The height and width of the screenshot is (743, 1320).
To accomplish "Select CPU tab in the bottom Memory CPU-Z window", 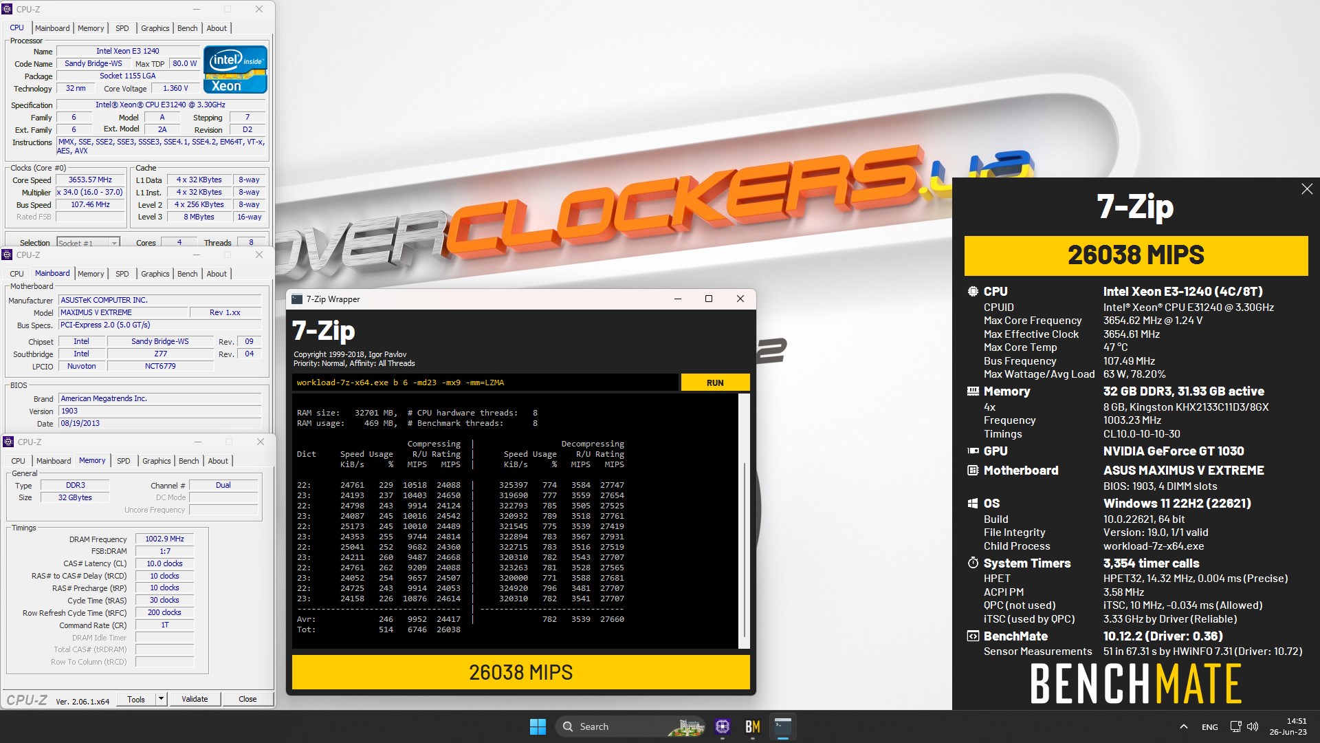I will [x=18, y=461].
